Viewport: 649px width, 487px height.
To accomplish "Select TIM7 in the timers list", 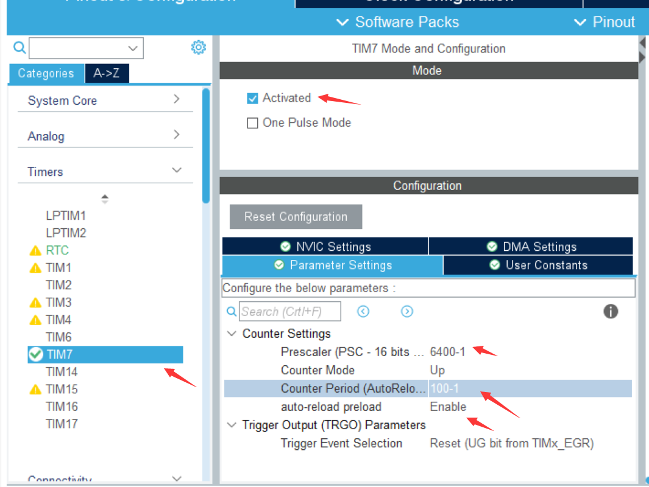I will (x=105, y=355).
